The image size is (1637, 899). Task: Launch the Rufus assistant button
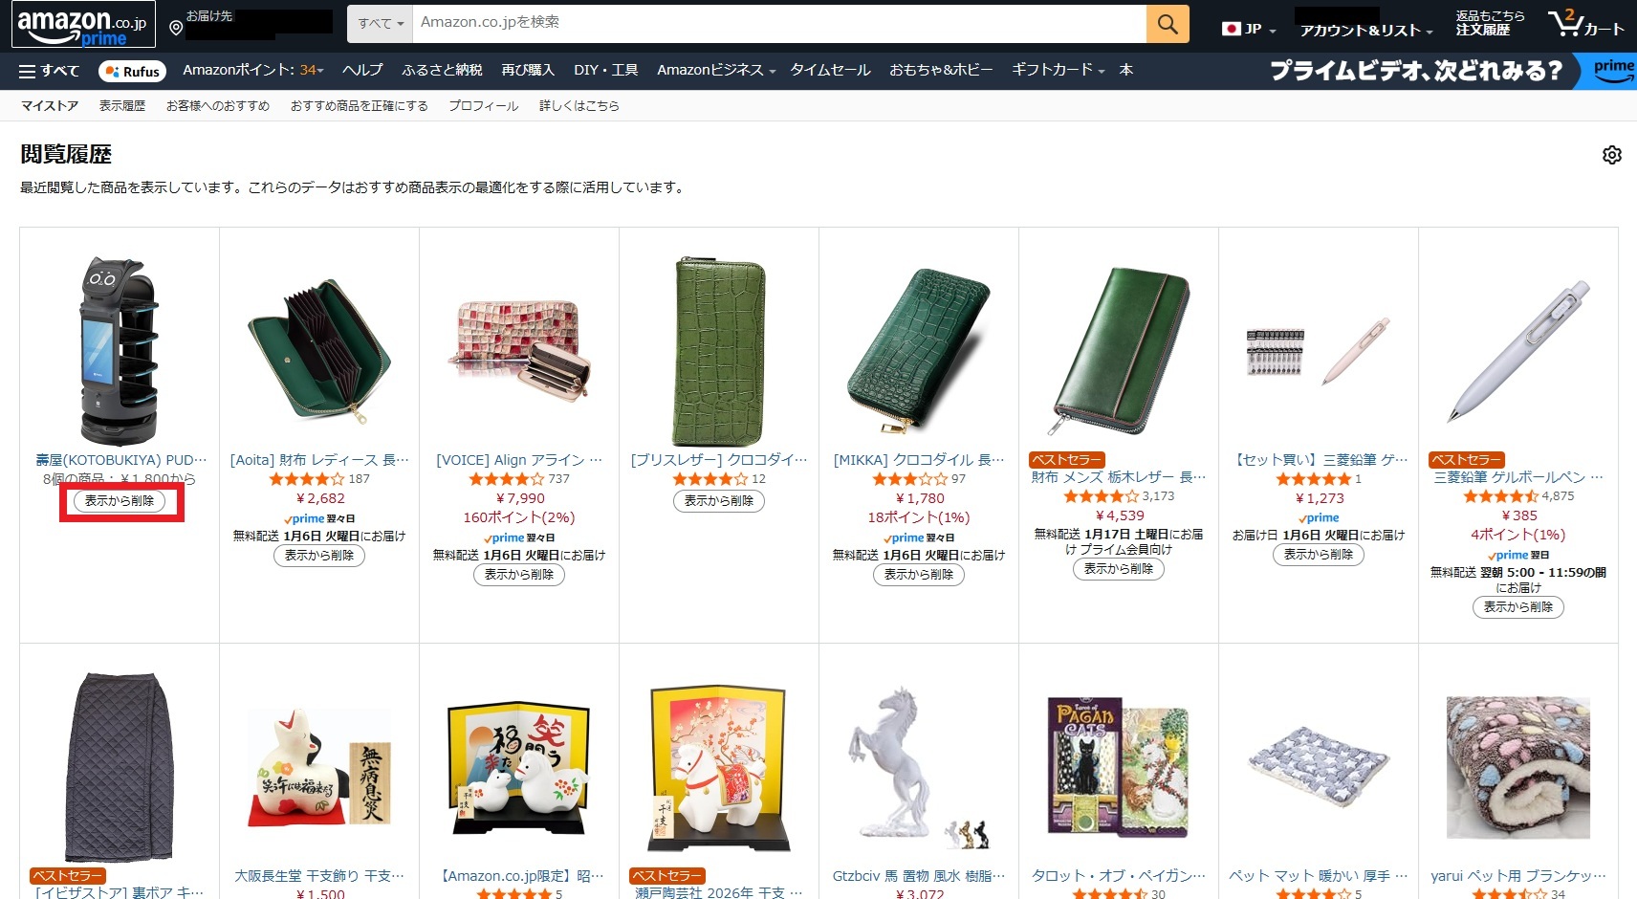tap(132, 72)
